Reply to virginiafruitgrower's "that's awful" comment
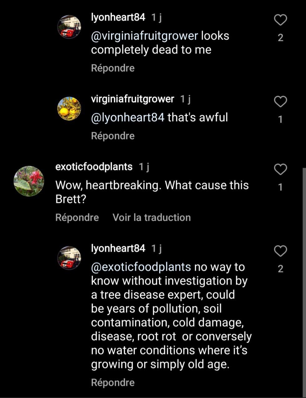Image resolution: width=306 pixels, height=398 pixels. pos(113,136)
